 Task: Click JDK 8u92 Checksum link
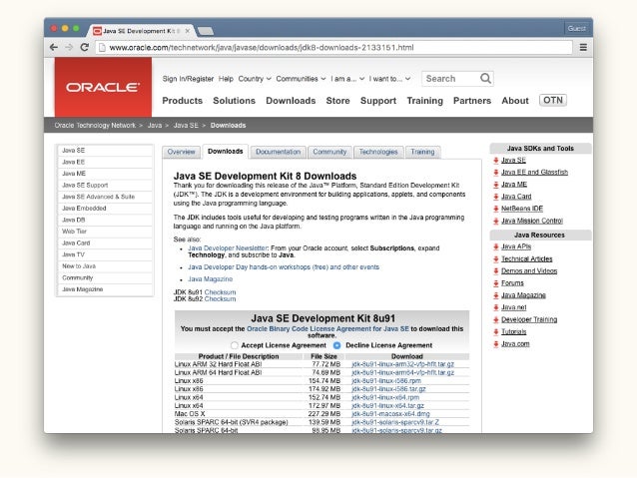click(220, 299)
